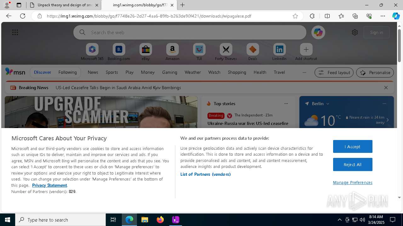Click the site information lock icon
The image size is (403, 226).
pos(40,16)
